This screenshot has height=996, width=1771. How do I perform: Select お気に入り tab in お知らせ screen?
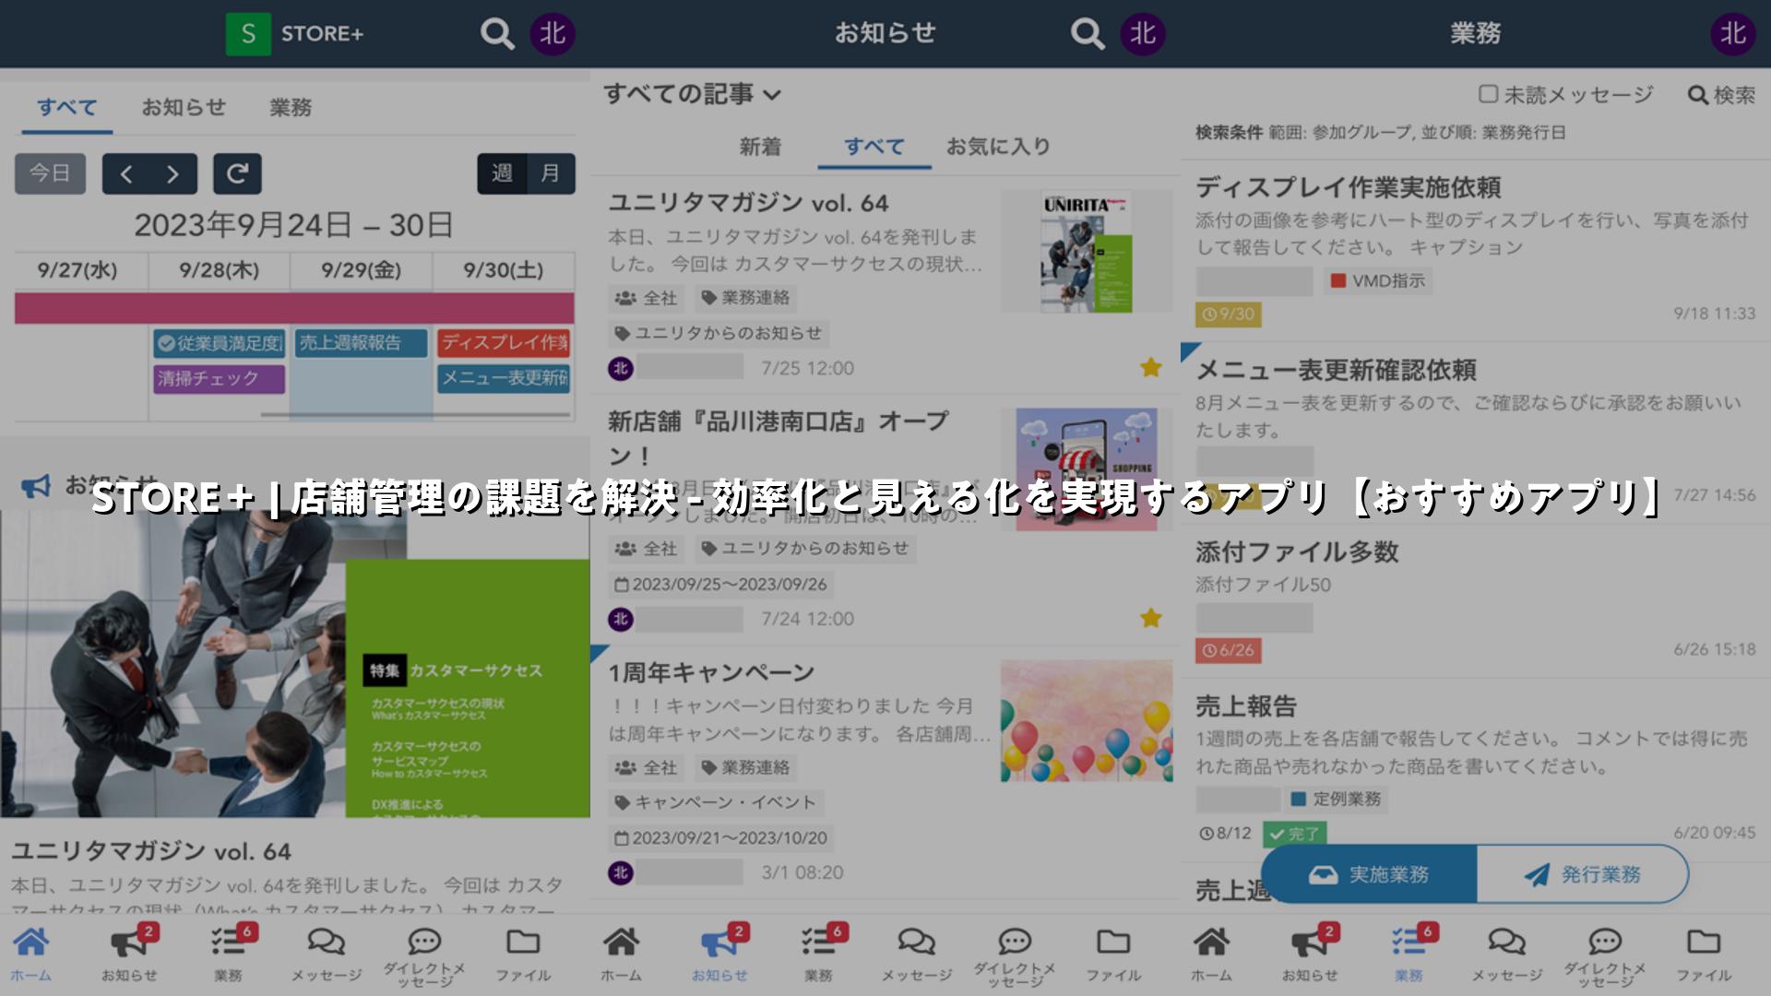pyautogui.click(x=998, y=147)
